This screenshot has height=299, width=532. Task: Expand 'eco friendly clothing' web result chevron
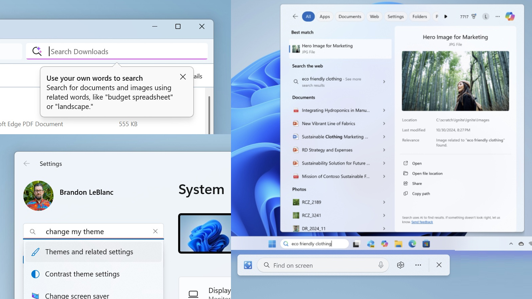point(384,82)
